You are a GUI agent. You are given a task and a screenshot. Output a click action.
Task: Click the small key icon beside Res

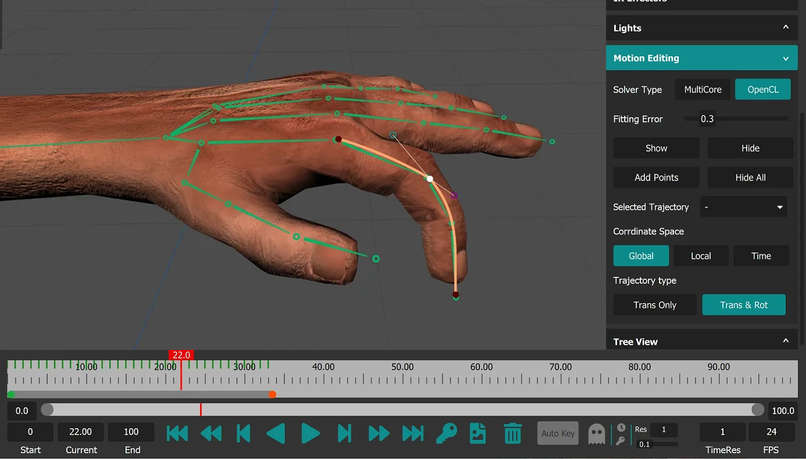click(621, 440)
